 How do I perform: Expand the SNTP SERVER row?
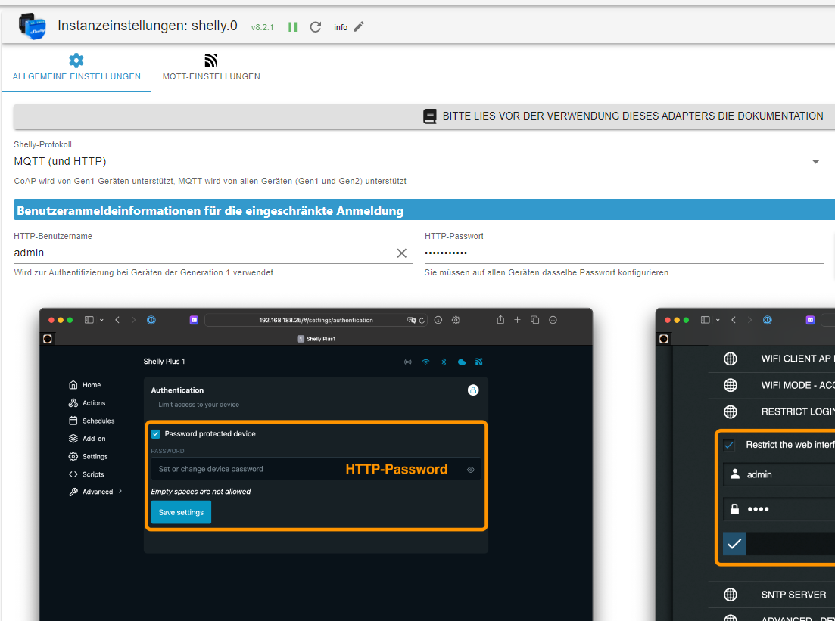pyautogui.click(x=771, y=595)
